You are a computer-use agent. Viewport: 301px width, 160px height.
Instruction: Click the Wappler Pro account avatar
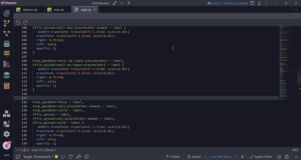coord(7,145)
